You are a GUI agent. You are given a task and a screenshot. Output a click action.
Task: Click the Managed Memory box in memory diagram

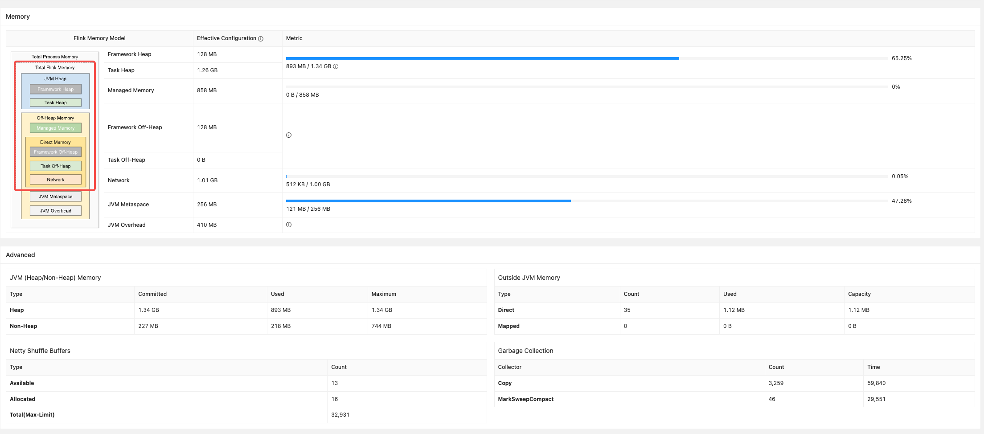pos(56,128)
